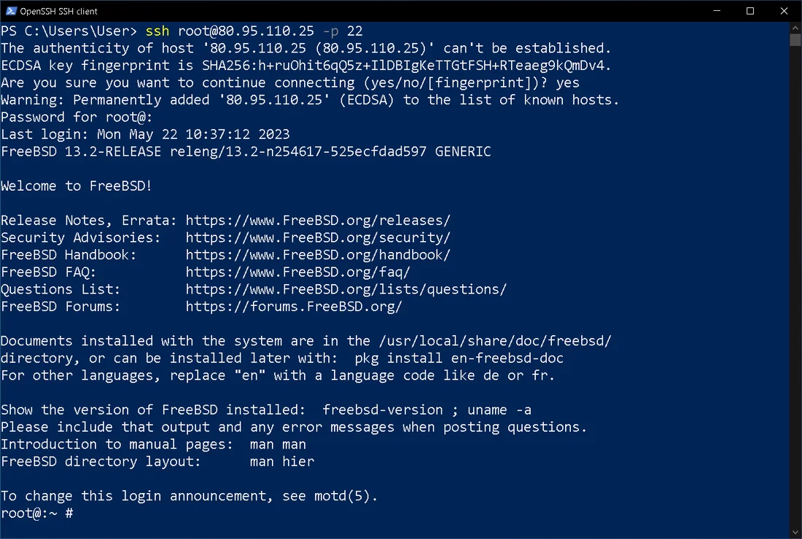Open the FreeBSD security advisories URL
Image resolution: width=802 pixels, height=539 pixels.
pos(318,237)
